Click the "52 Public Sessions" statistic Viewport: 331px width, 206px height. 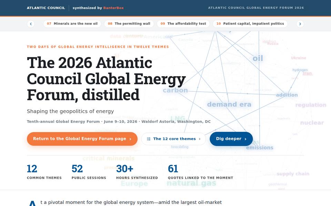89,172
